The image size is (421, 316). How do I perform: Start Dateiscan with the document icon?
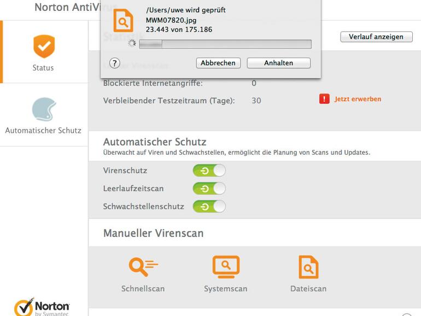(308, 267)
